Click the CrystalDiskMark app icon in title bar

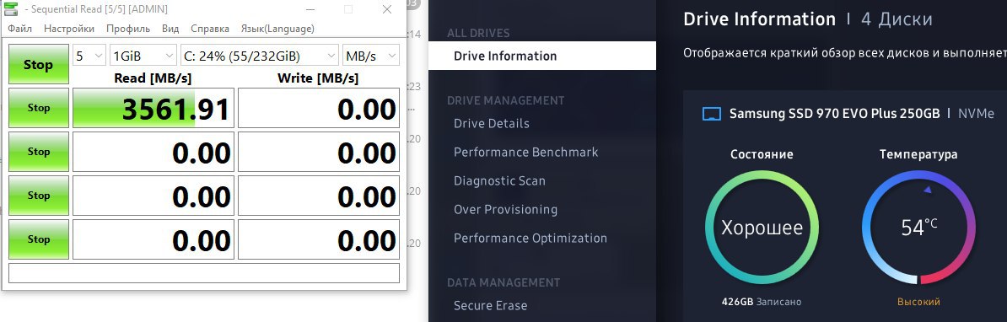[x=10, y=9]
